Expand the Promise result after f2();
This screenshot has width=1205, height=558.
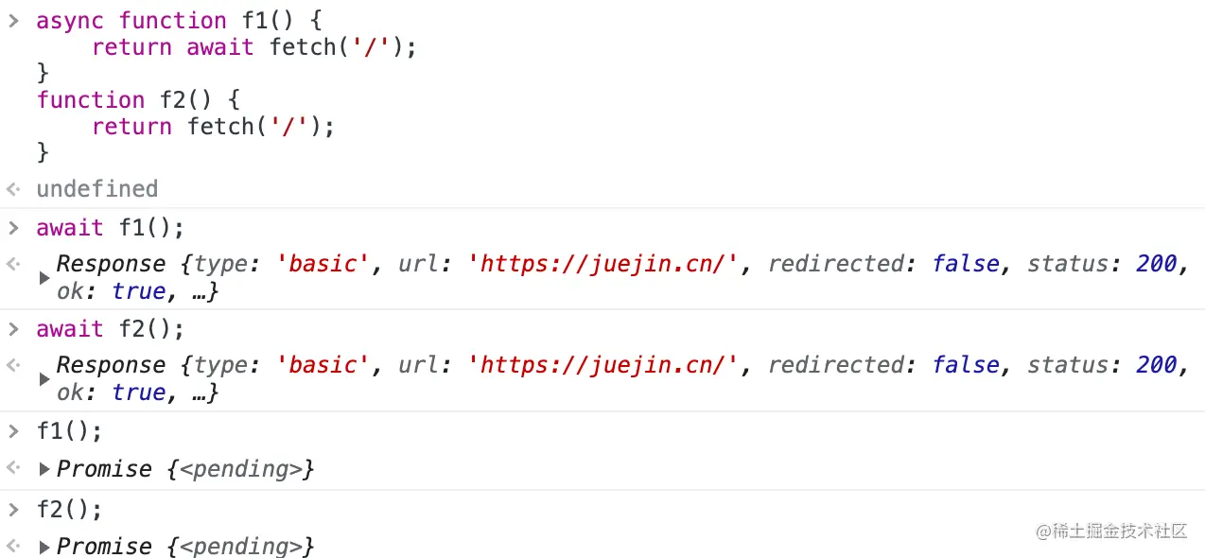(44, 547)
